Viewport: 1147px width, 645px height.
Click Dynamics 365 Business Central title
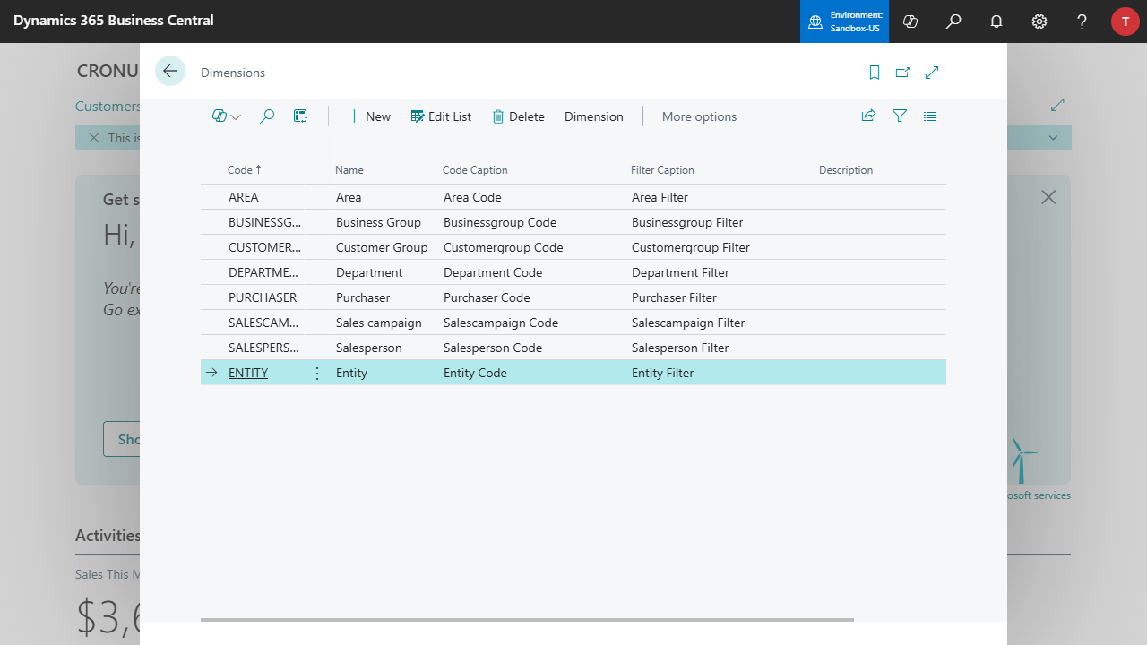[x=114, y=20]
